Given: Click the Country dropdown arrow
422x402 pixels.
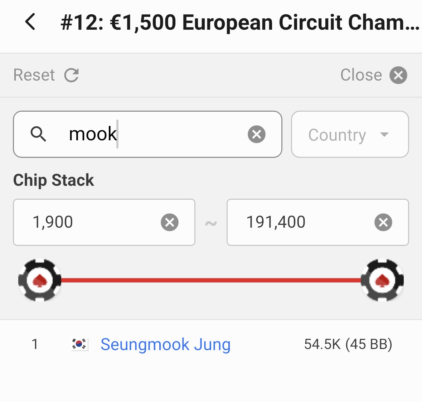Looking at the screenshot, I should coord(384,135).
